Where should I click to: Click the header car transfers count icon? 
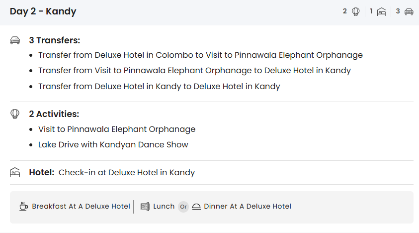click(x=409, y=11)
